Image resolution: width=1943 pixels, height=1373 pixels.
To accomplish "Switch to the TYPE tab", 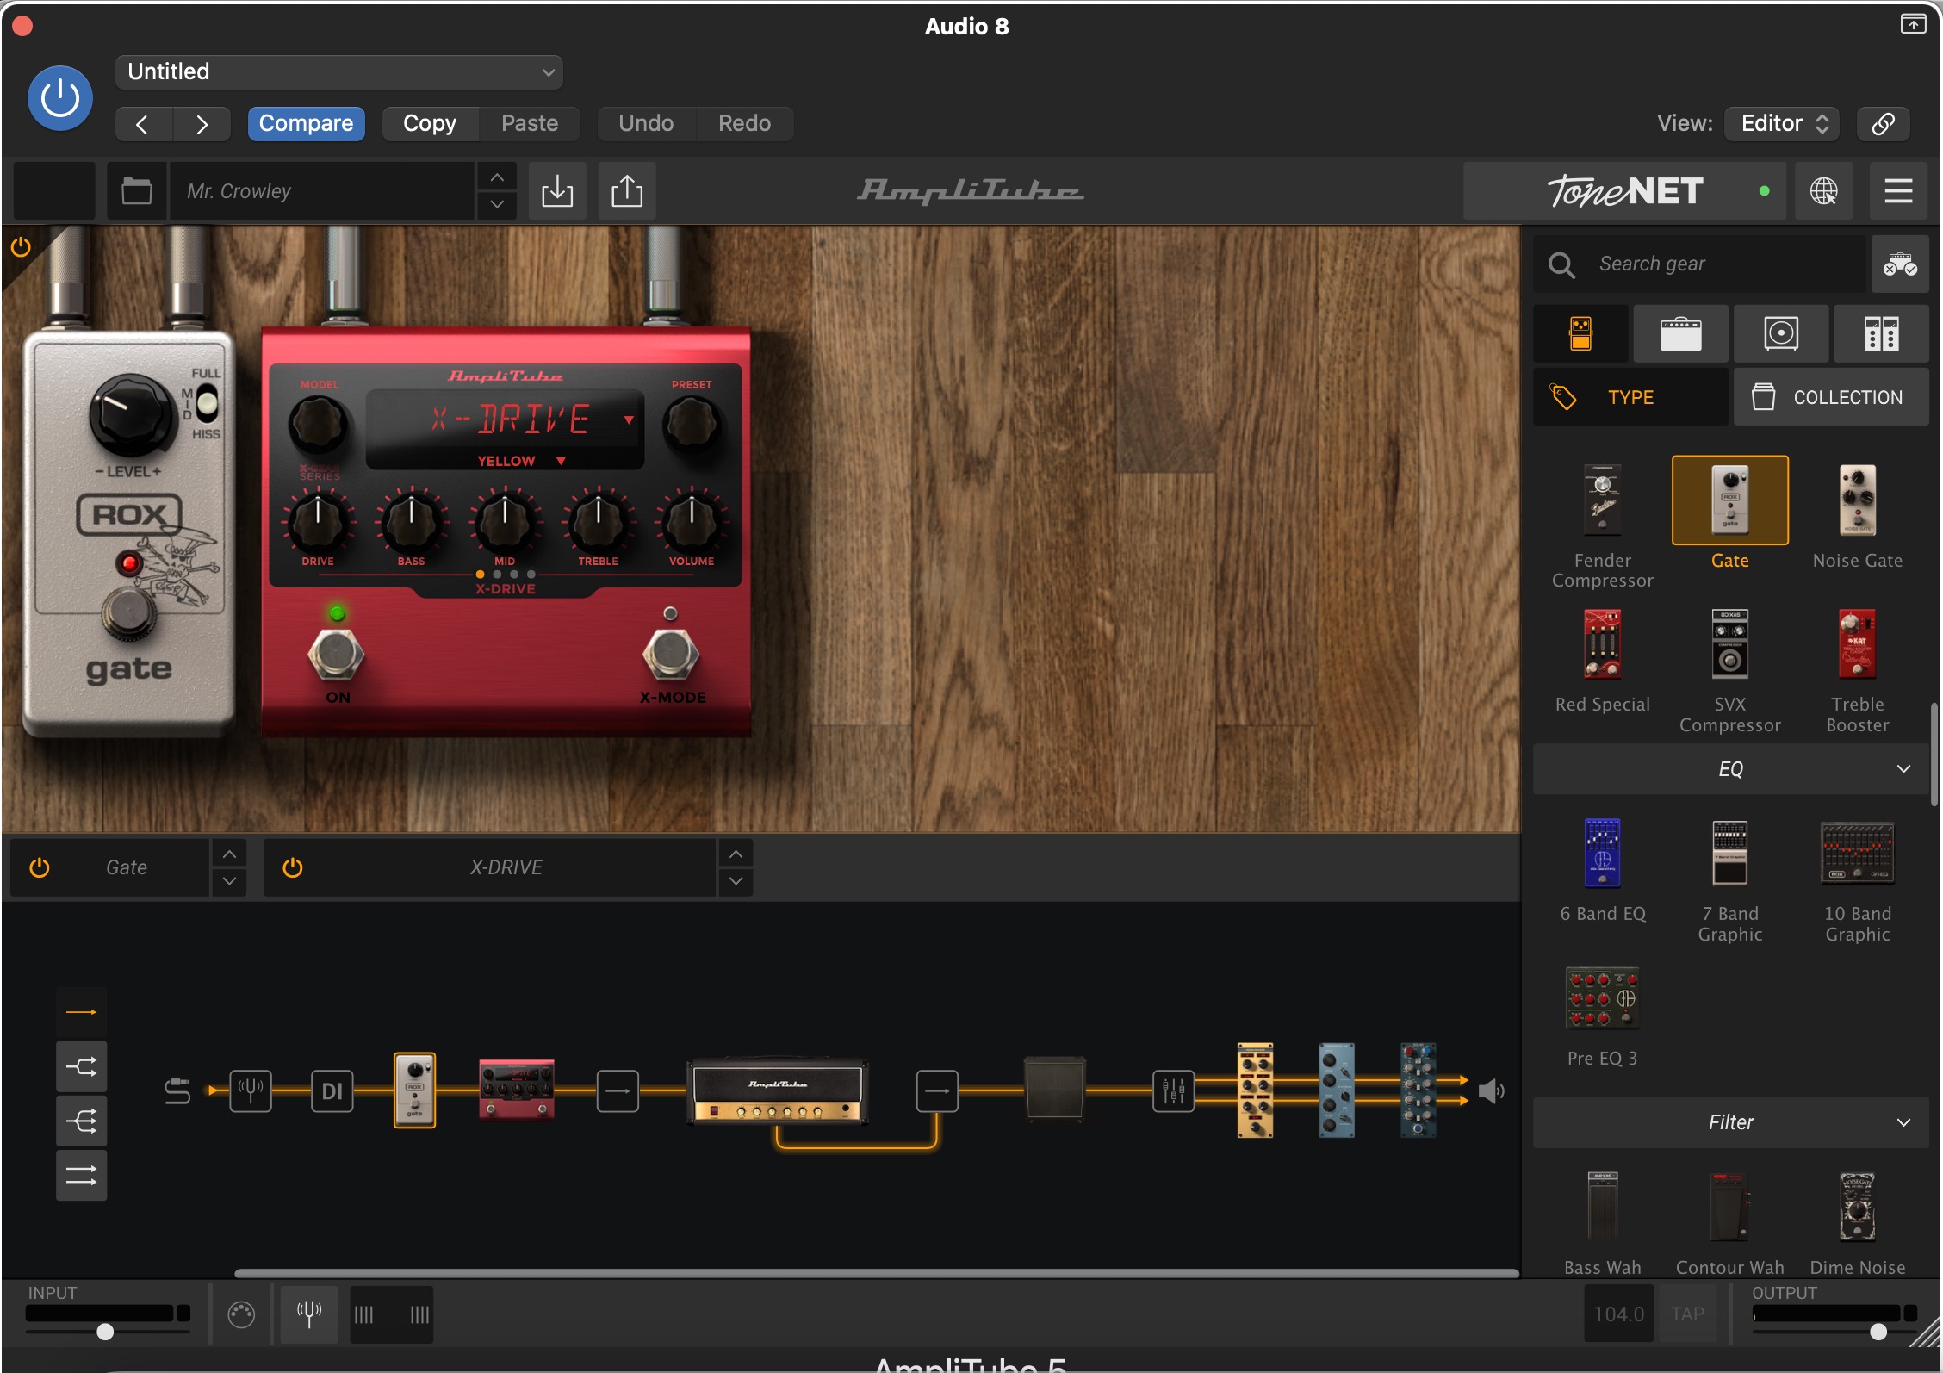I will (x=1630, y=397).
